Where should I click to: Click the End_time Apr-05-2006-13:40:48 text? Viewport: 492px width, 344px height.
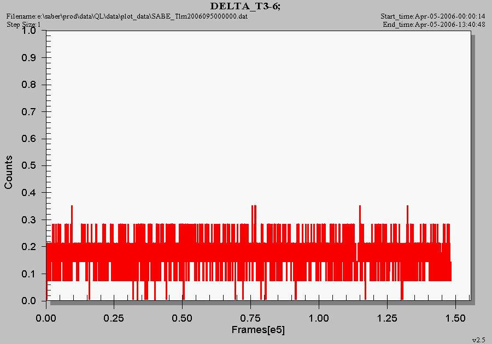point(434,25)
